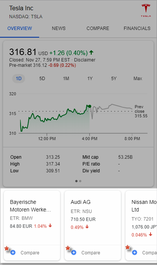Click the Pre-market 316.12 line
The width and height of the screenshot is (157, 265).
click(43, 65)
